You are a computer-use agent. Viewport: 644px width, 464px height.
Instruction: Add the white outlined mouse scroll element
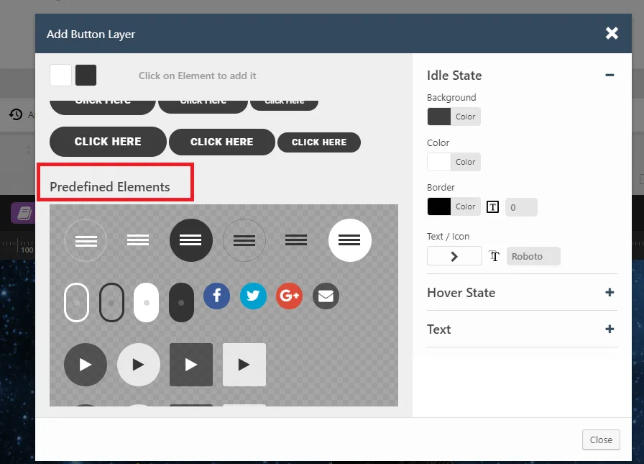(x=76, y=302)
